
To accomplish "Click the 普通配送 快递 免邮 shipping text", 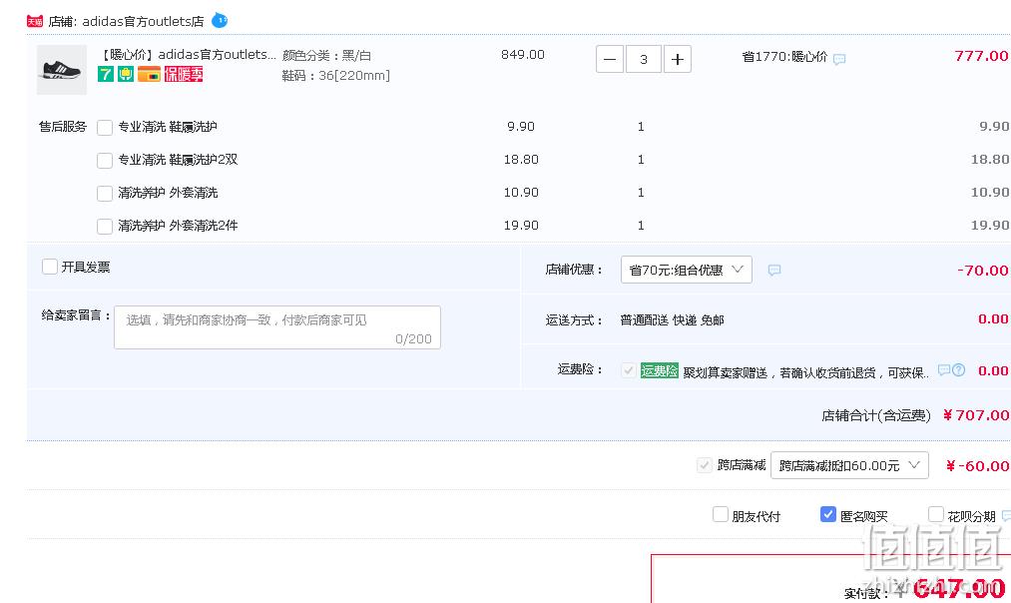I will [x=672, y=319].
